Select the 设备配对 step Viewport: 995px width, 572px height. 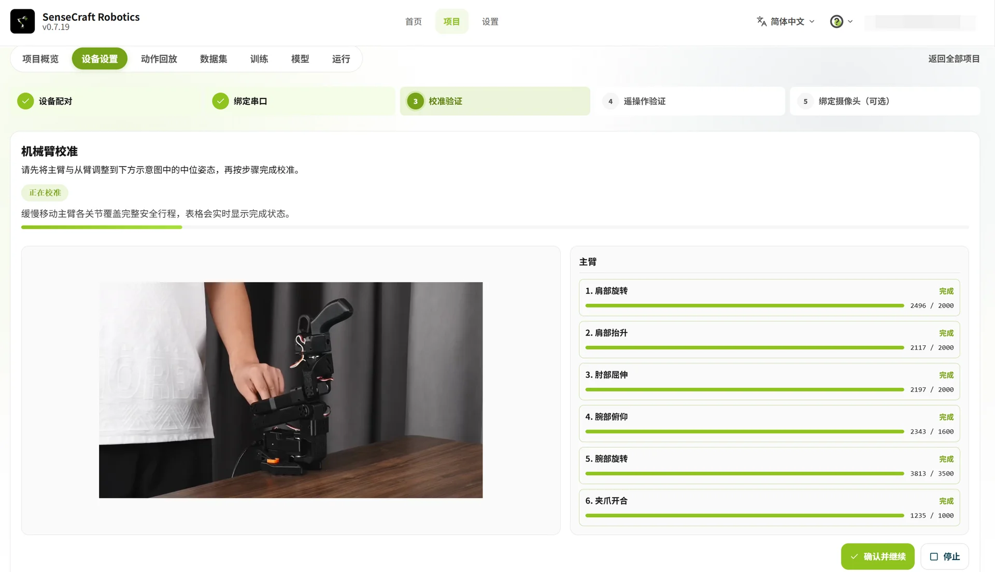tap(105, 101)
